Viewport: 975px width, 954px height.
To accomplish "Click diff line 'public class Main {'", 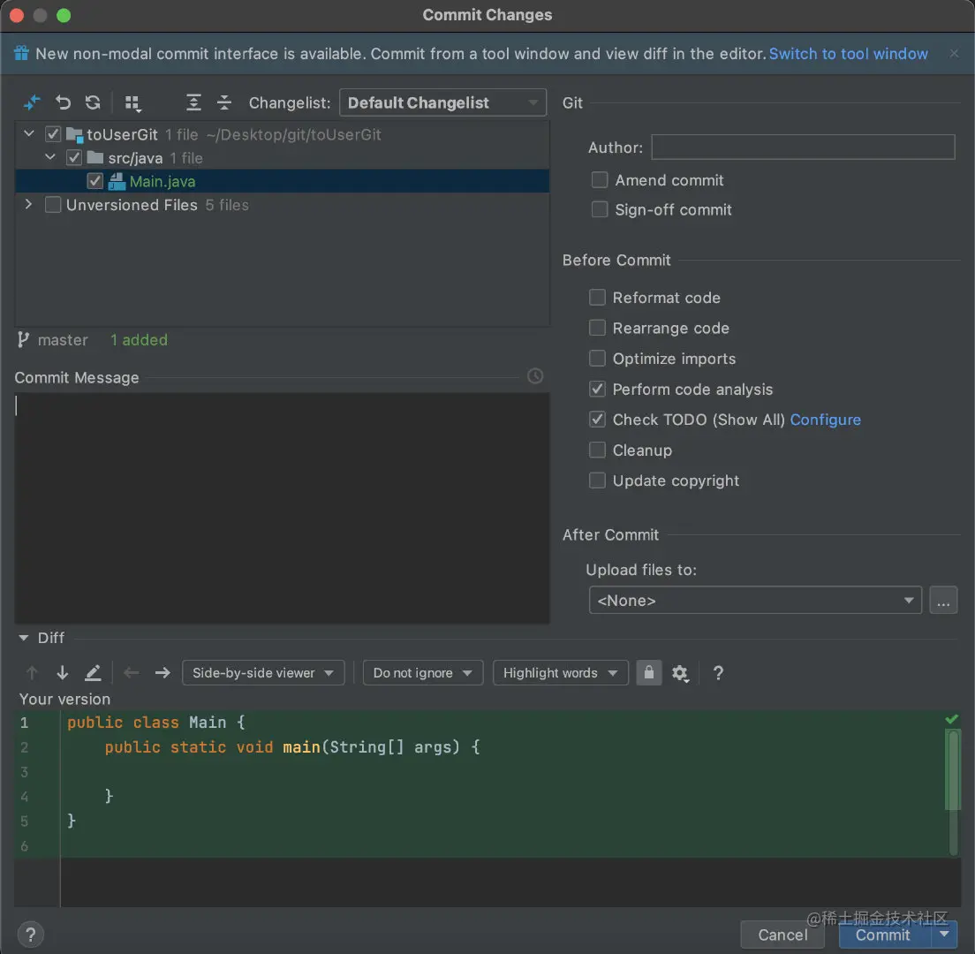I will pos(155,722).
